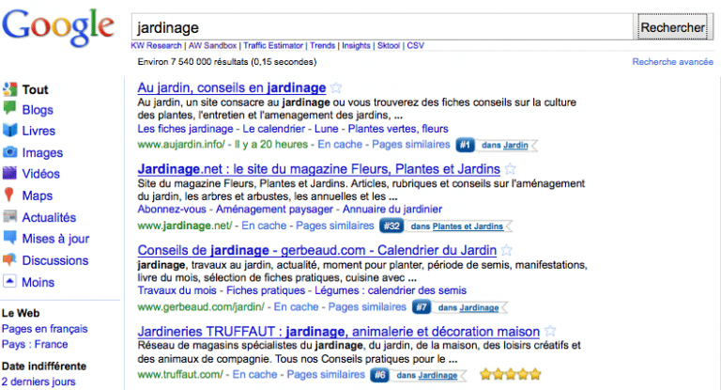Click the Livres book icon

[x=9, y=131]
